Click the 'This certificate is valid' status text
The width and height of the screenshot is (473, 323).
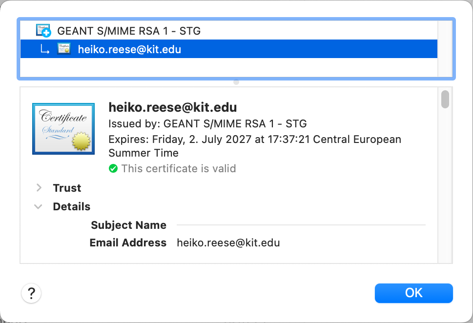click(179, 169)
